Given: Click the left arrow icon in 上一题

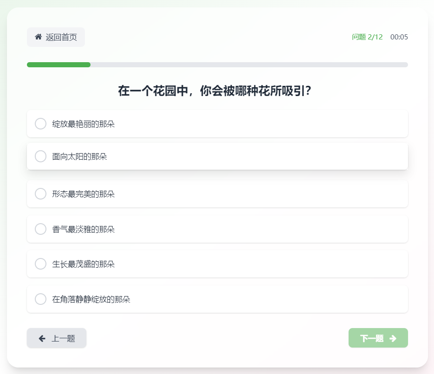Looking at the screenshot, I should 42,338.
